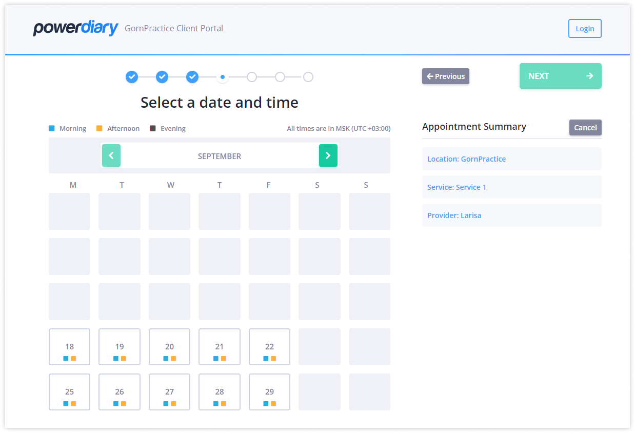The height and width of the screenshot is (433, 635).
Task: Select September 29 date cell
Action: pyautogui.click(x=270, y=392)
